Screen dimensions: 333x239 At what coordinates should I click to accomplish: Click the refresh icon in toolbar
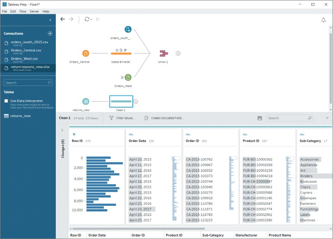pos(87,19)
